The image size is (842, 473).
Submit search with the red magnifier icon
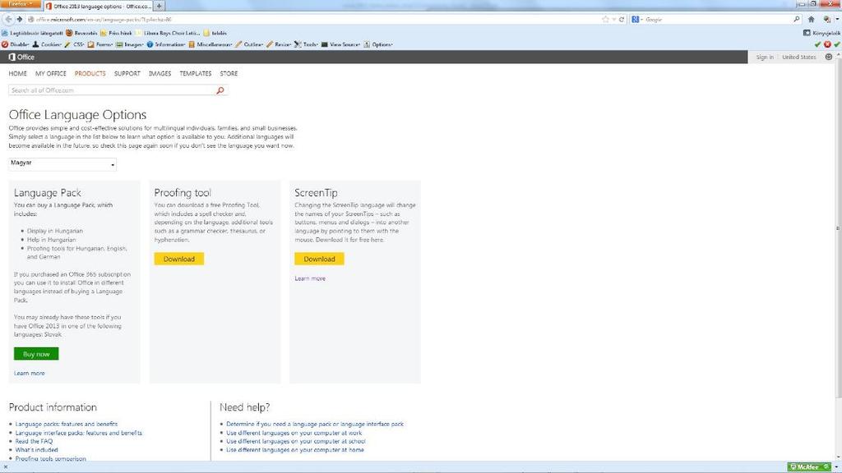coord(220,90)
